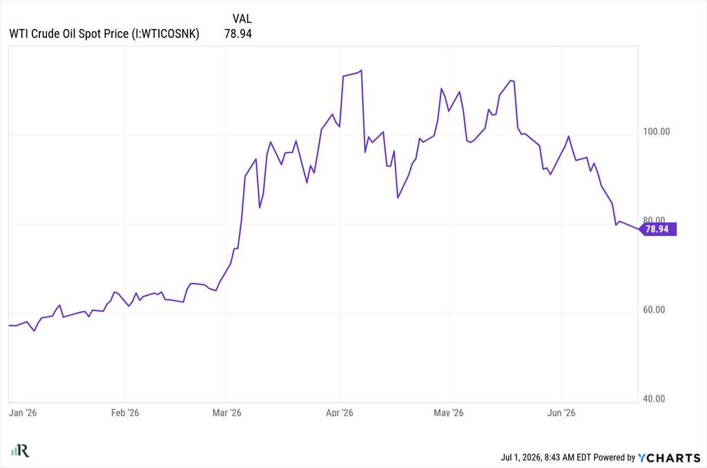
Task: Click the highest peak of the price line
Action: (361, 71)
